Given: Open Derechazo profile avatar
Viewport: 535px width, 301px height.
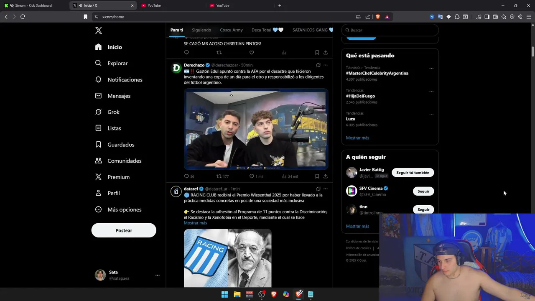Looking at the screenshot, I should coord(176,68).
